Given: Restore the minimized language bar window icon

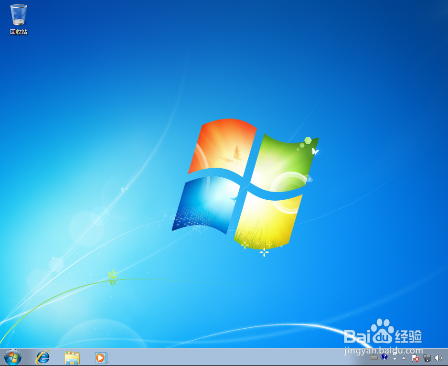Looking at the screenshot, I should tap(395, 354).
